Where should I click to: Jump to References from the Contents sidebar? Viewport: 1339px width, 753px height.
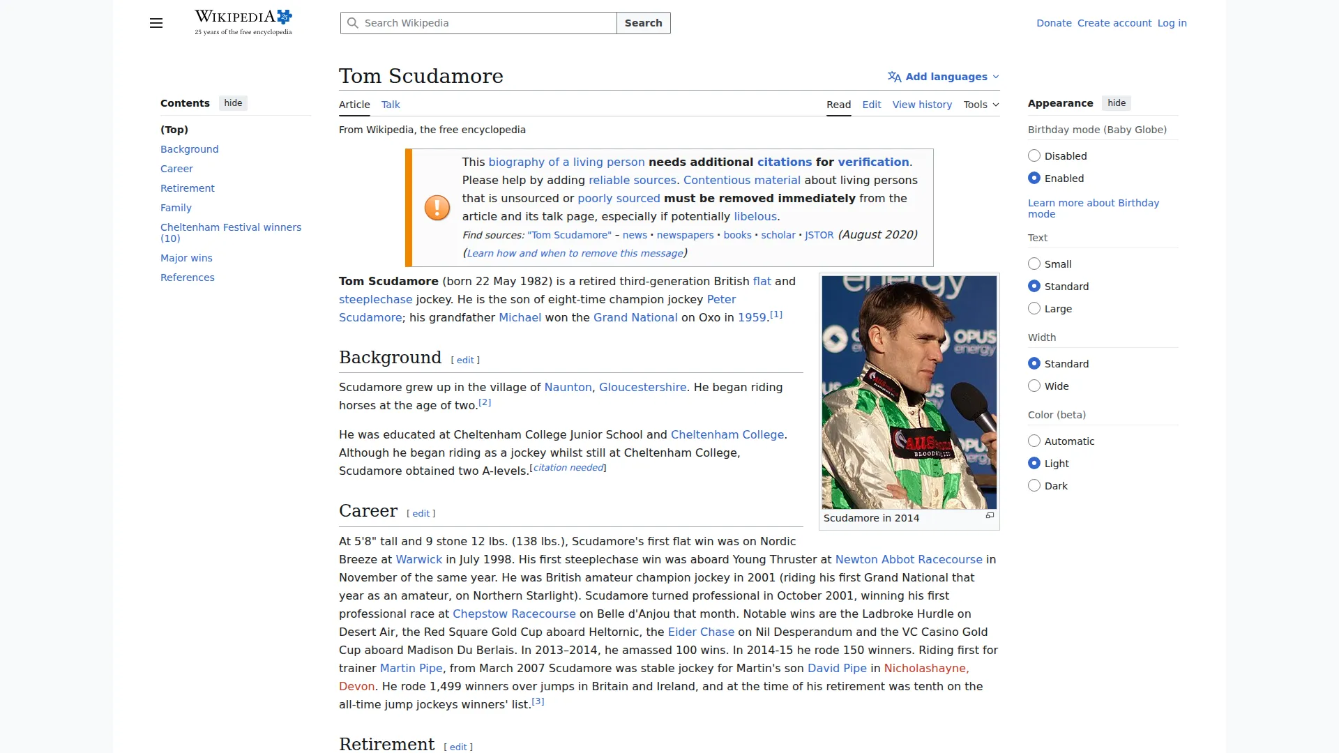(187, 277)
